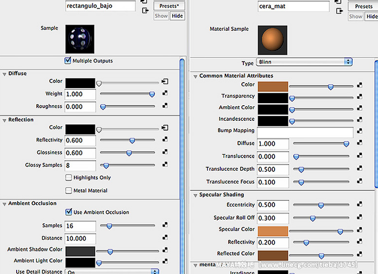Toggle the Multiple Outputs checkbox
This screenshot has width=378, height=274.
coord(68,60)
